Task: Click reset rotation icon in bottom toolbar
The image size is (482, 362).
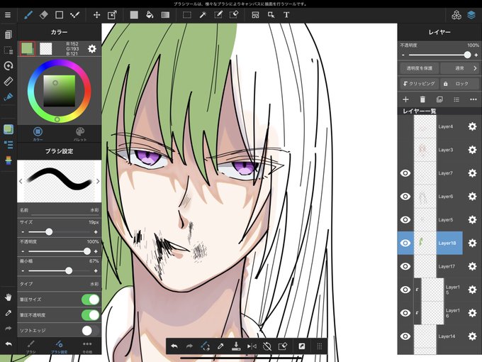Action: [267, 346]
